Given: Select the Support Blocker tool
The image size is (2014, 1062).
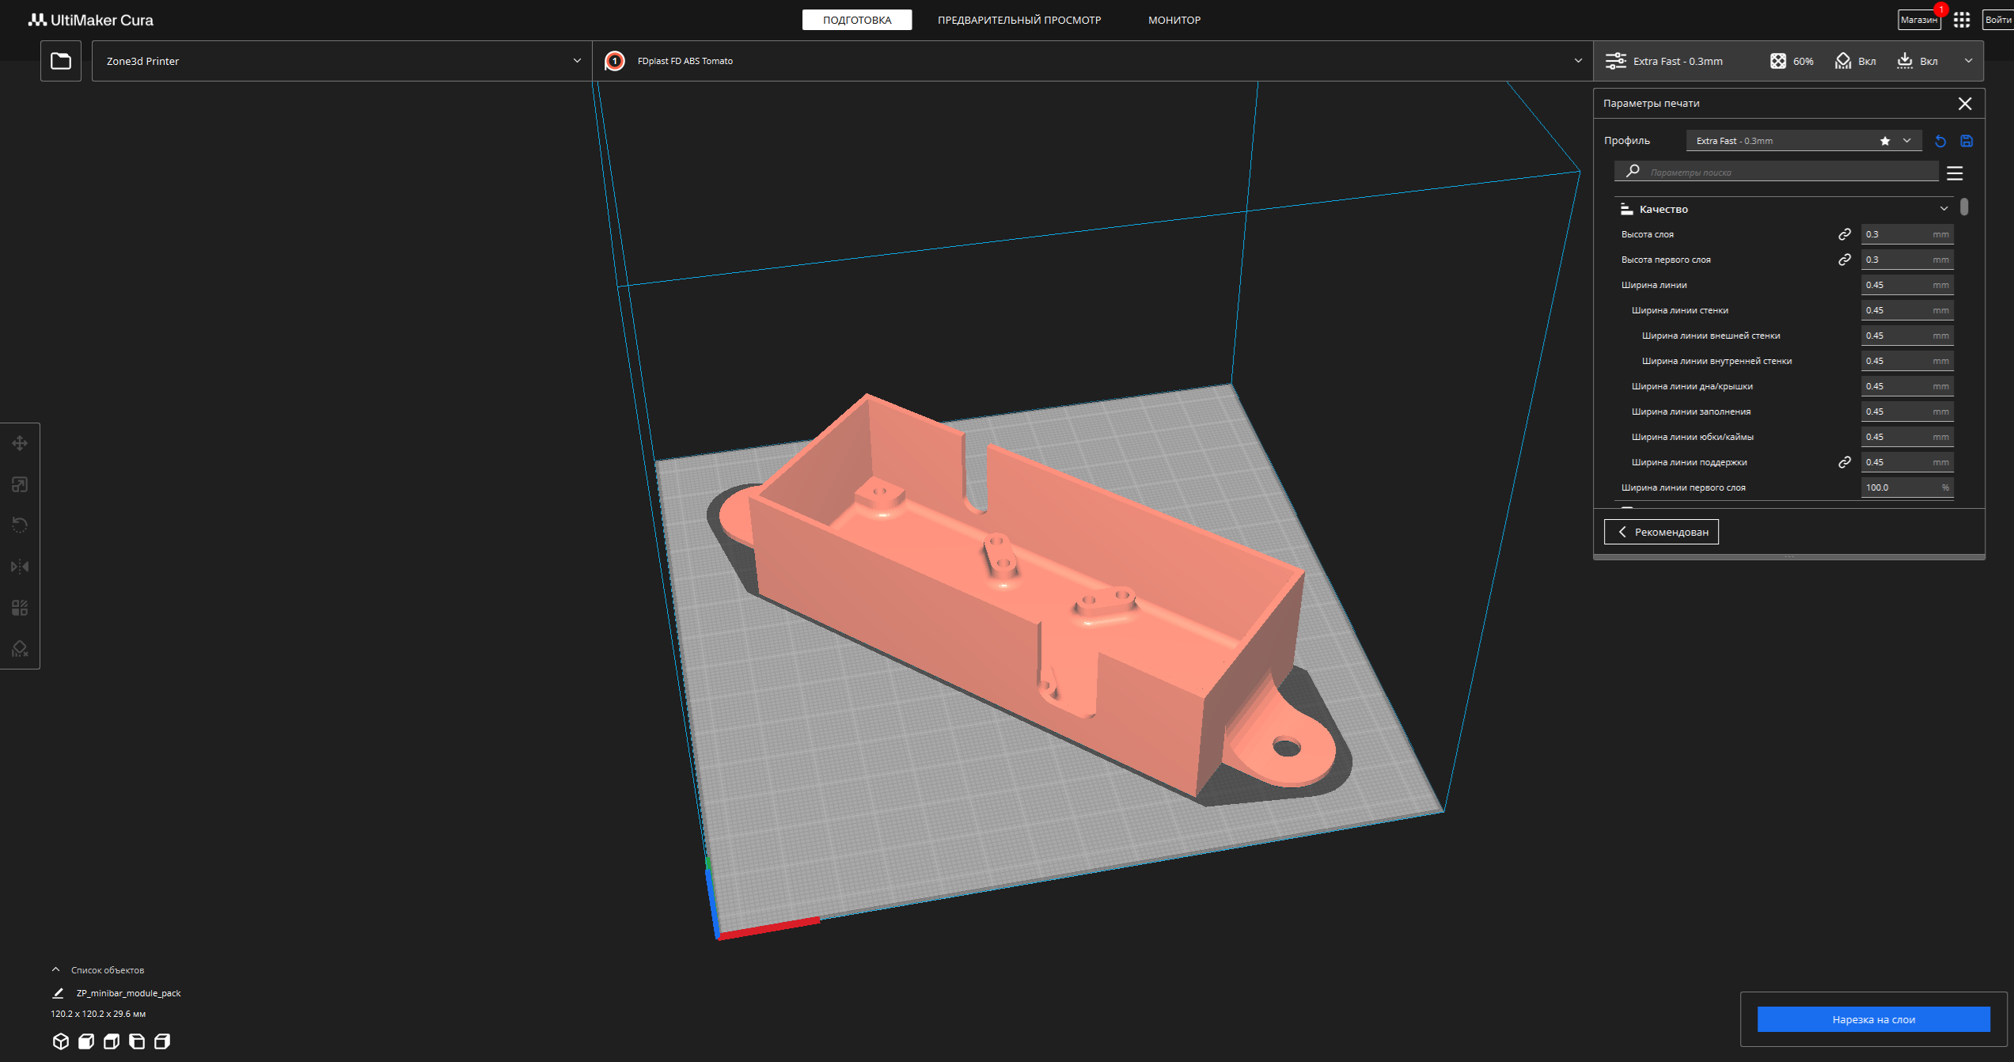Looking at the screenshot, I should (x=20, y=649).
